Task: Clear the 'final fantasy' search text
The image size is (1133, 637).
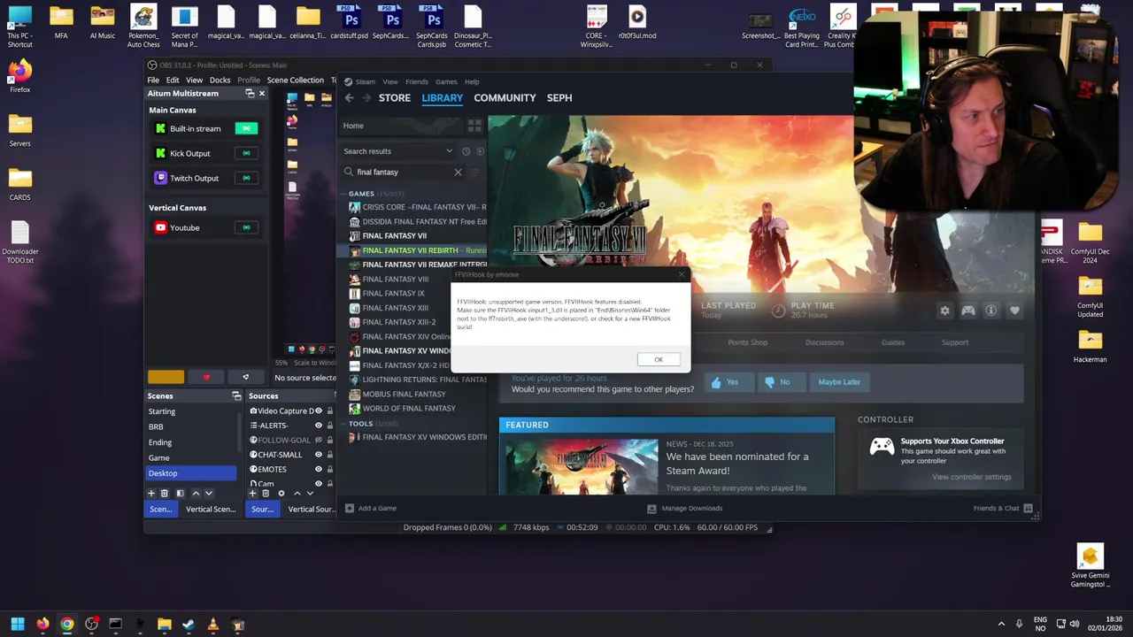Action: [458, 172]
